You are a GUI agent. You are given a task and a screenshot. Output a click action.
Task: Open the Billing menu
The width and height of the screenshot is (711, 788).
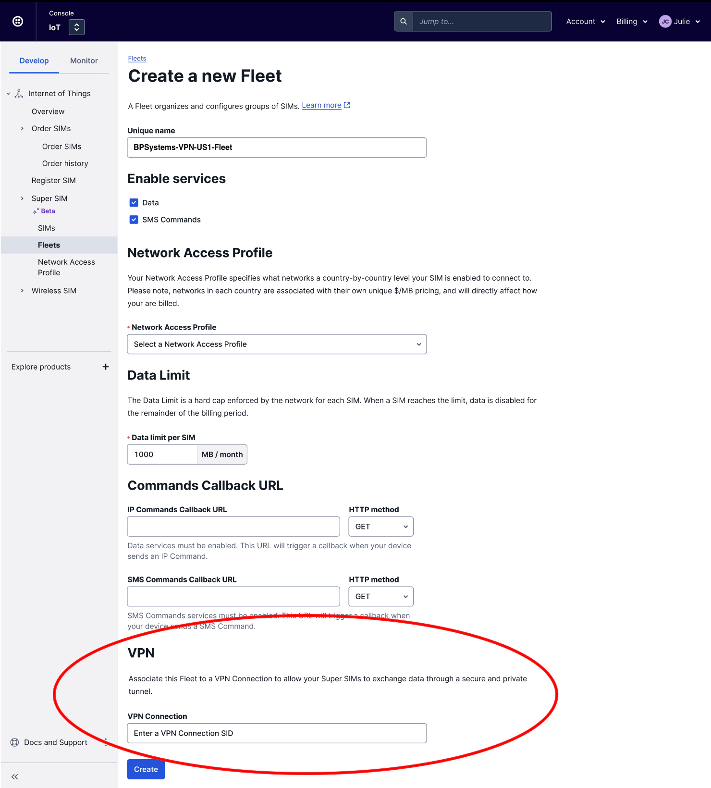[x=632, y=22]
